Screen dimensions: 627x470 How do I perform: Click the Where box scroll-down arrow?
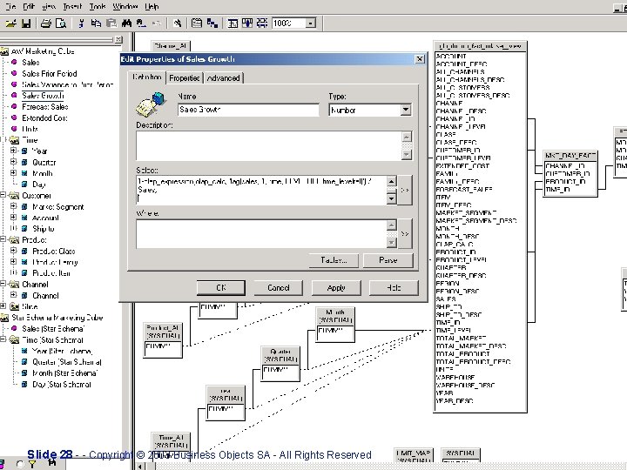392,242
